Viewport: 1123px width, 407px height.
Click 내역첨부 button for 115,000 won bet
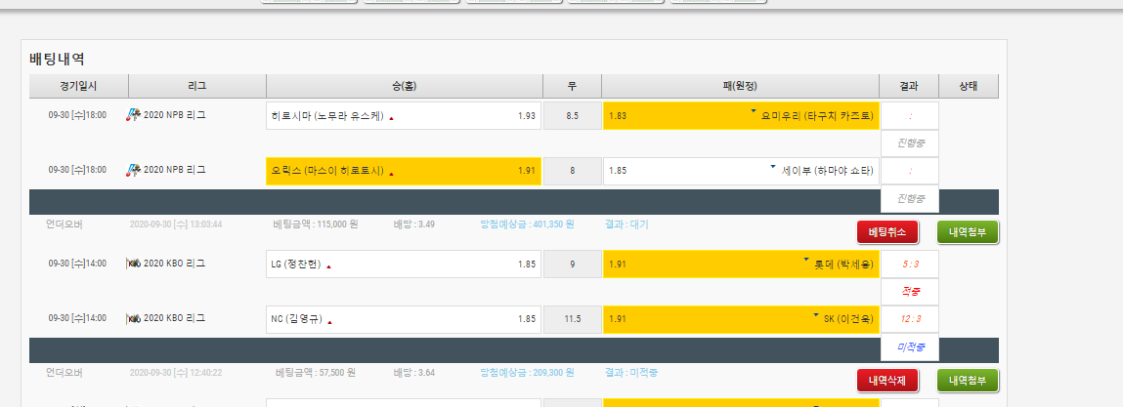(x=968, y=232)
